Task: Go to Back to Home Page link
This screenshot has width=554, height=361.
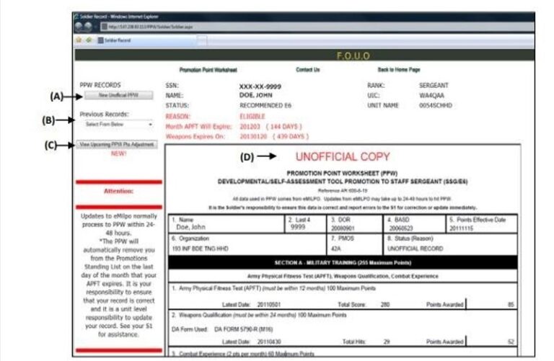Action: pos(399,69)
